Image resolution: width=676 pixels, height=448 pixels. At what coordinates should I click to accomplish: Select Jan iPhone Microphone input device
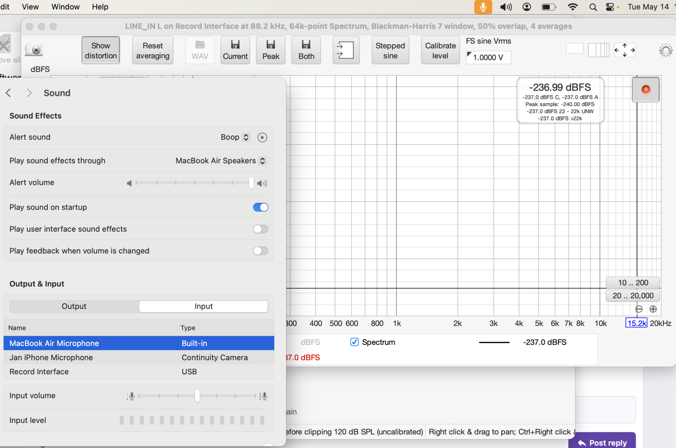pos(139,357)
